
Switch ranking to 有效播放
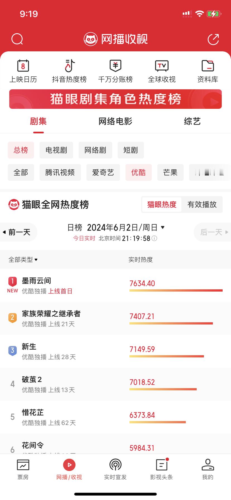click(x=202, y=205)
